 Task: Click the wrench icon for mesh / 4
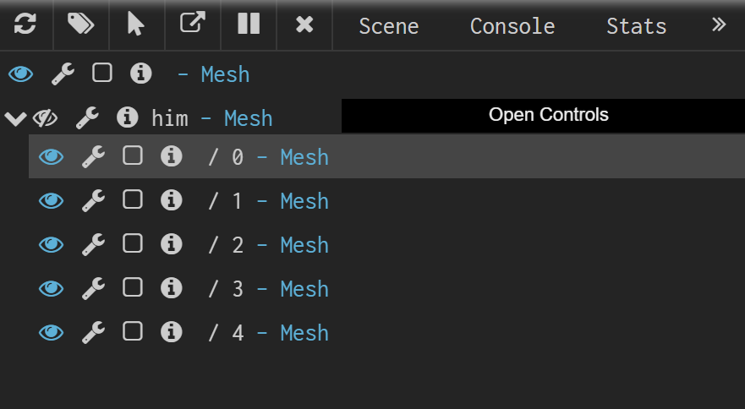pos(93,332)
